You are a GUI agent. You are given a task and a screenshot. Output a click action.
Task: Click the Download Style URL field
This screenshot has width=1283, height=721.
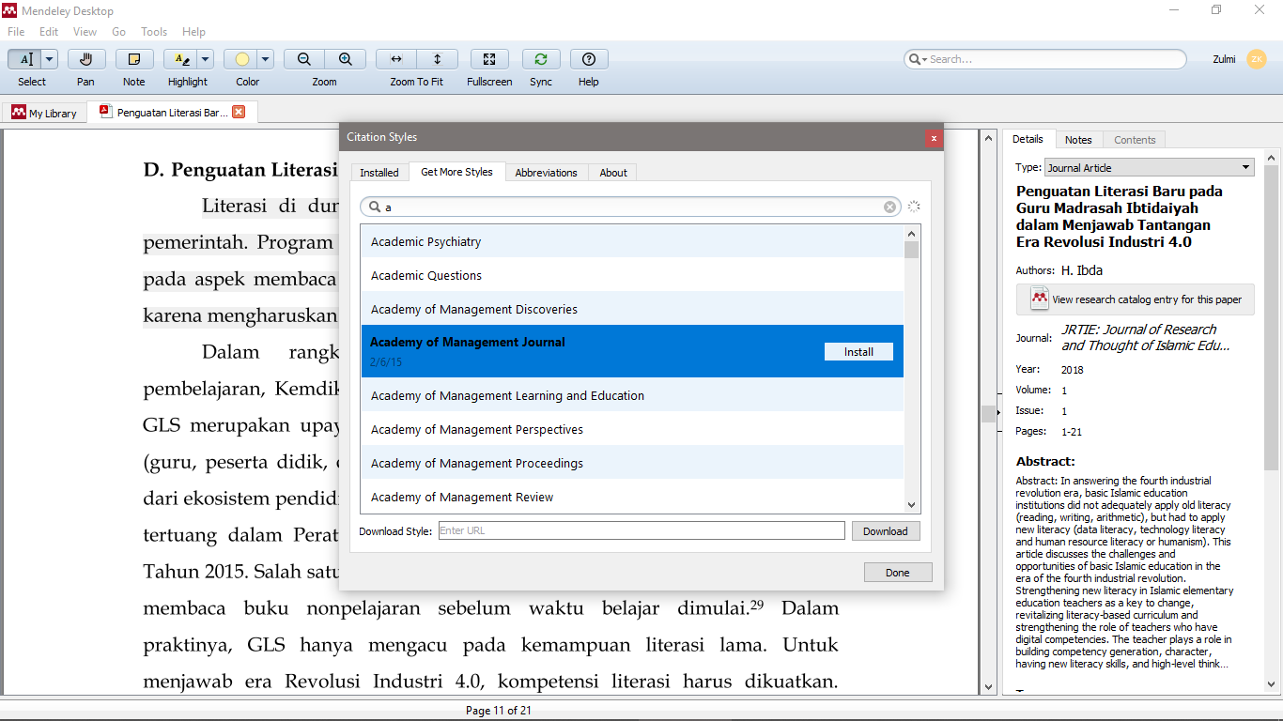coord(641,530)
